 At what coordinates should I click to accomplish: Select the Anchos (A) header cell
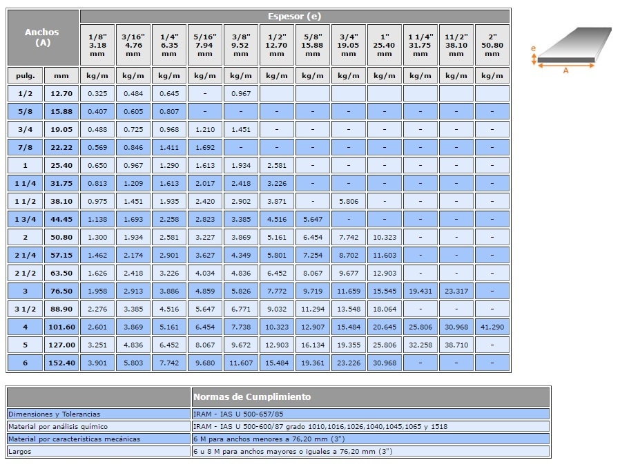point(43,38)
